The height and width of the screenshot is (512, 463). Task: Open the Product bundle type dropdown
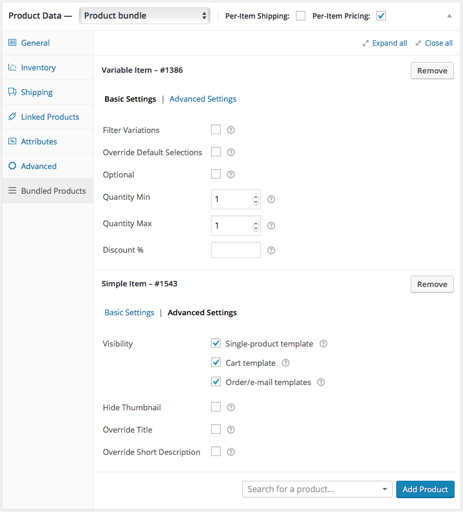click(x=144, y=16)
